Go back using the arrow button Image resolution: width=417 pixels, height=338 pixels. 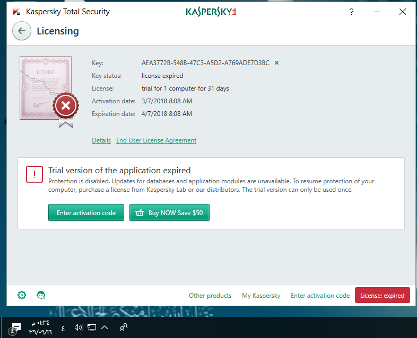[x=22, y=31]
